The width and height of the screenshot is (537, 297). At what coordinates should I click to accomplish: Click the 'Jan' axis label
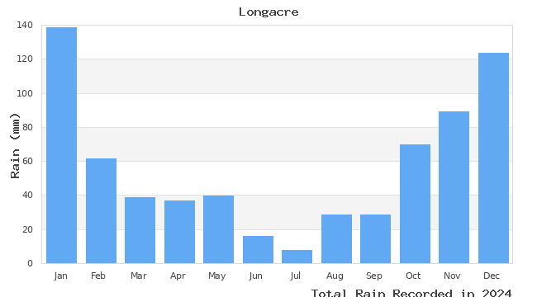(x=60, y=276)
